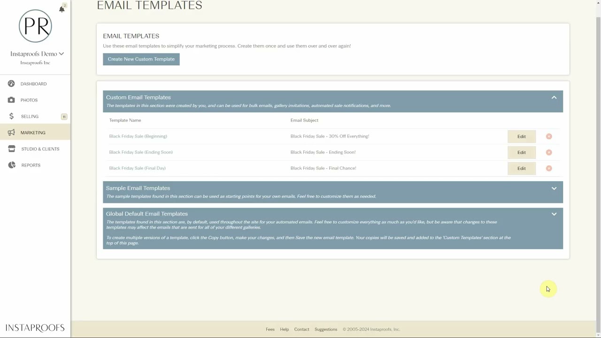Image resolution: width=601 pixels, height=338 pixels.
Task: Click Create New Custom Template button
Action: (x=141, y=59)
